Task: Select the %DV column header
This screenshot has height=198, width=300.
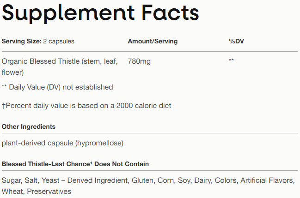Action: [236, 42]
